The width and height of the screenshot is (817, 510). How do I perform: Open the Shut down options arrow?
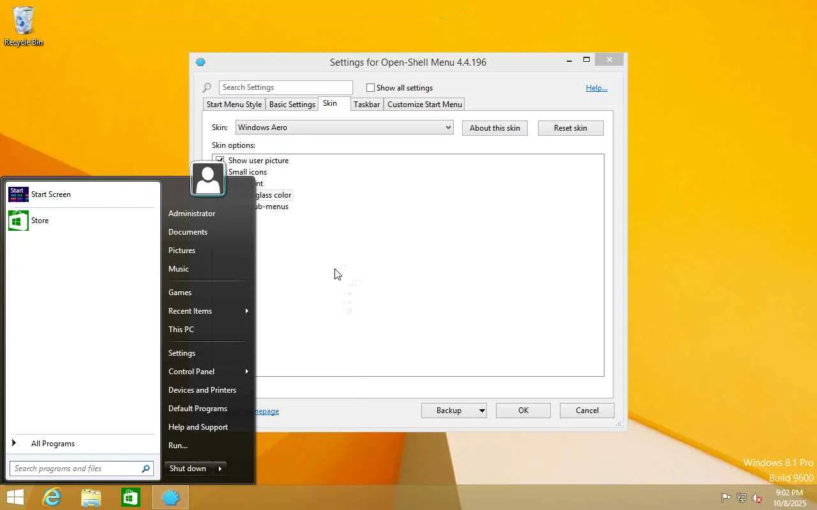click(x=220, y=469)
